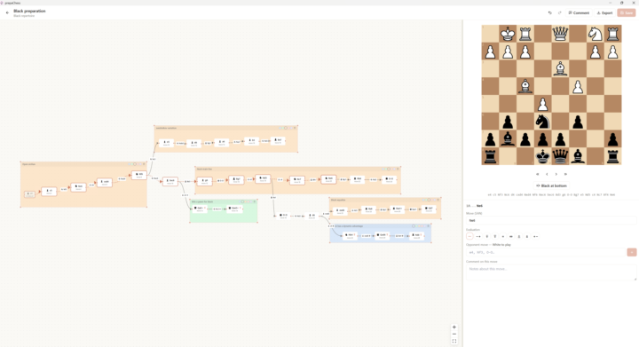Focus the Opponent move input field
This screenshot has width=639, height=347.
tap(546, 252)
